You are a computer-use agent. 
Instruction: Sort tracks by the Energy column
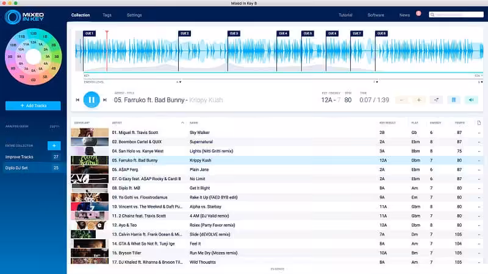(435, 123)
